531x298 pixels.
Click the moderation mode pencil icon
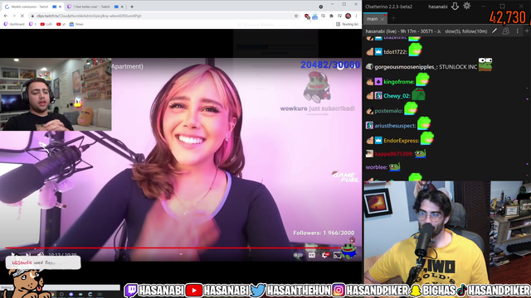[494, 31]
